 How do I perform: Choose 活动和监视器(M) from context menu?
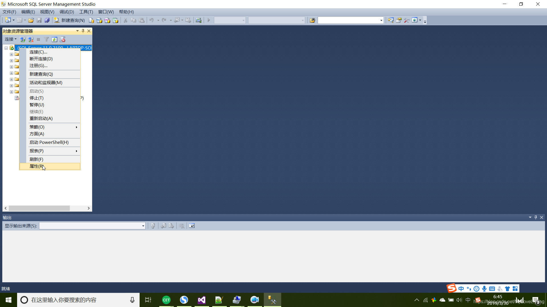[50, 83]
